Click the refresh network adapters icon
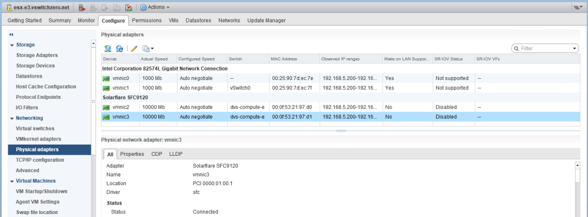 pos(119,48)
